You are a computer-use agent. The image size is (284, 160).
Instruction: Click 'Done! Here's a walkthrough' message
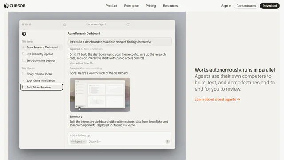[99, 73]
